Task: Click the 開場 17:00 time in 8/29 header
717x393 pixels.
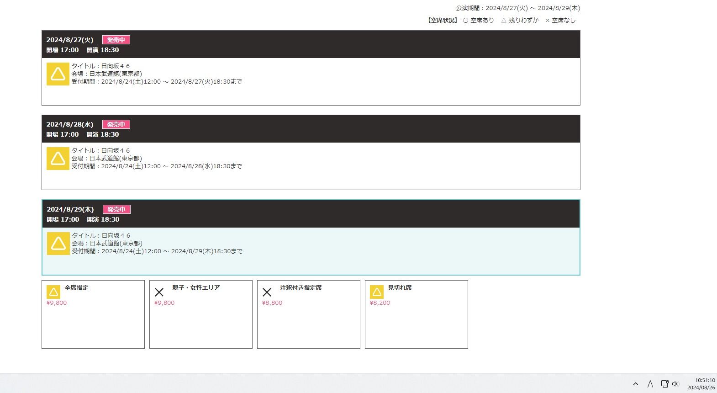Action: [63, 219]
